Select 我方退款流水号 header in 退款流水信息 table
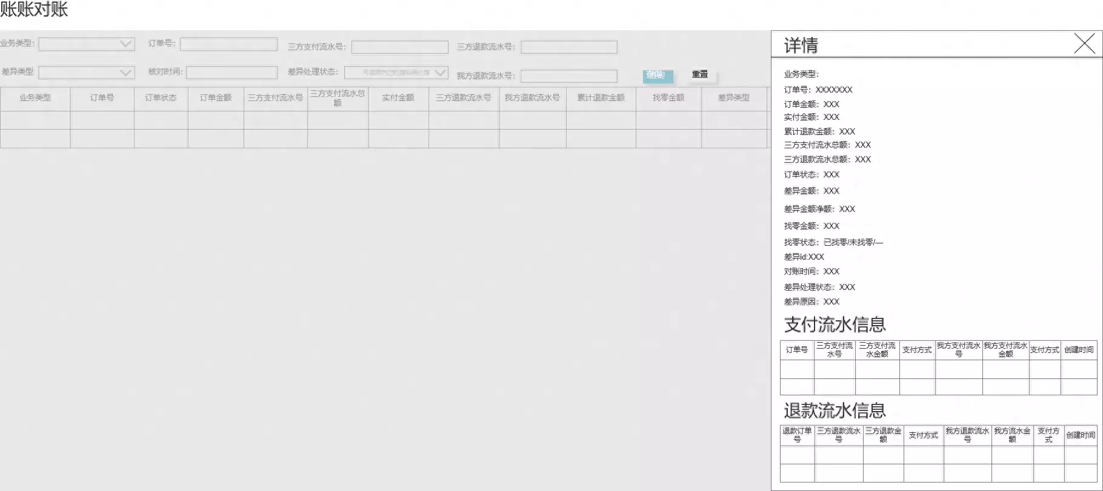This screenshot has width=1103, height=491. [x=967, y=435]
